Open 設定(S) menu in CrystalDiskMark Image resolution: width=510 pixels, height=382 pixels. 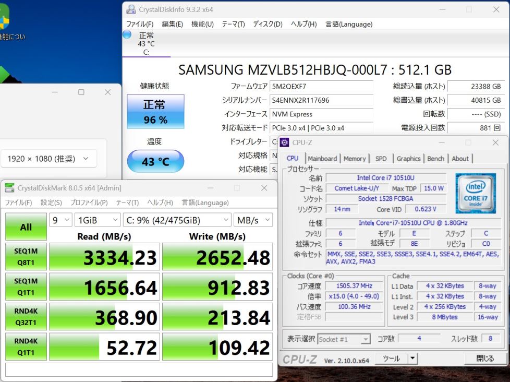pos(51,202)
